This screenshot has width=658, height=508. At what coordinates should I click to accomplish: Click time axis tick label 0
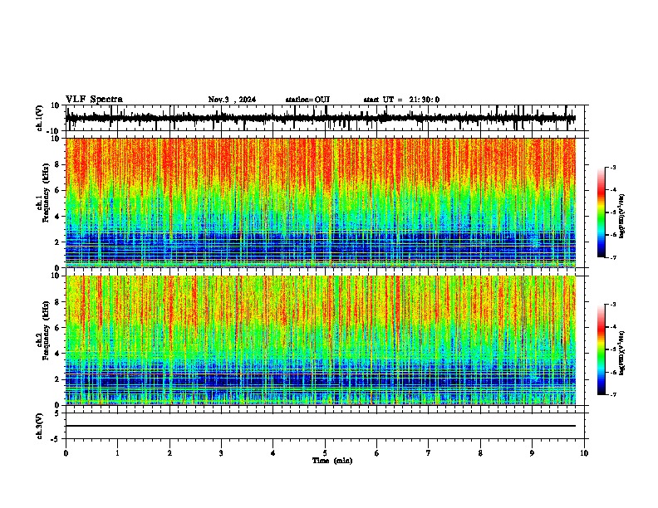pyautogui.click(x=66, y=453)
